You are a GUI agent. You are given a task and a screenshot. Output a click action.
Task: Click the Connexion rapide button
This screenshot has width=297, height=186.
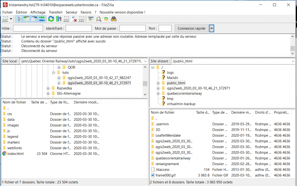coord(191,28)
